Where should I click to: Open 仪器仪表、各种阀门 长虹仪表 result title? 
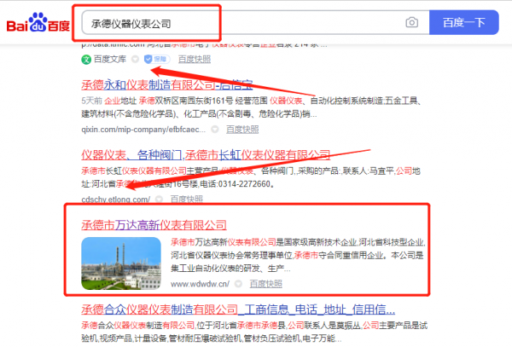205,154
